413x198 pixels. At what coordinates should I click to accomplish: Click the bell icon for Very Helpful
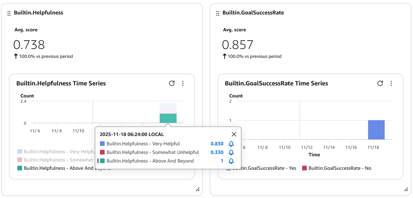tap(231, 144)
